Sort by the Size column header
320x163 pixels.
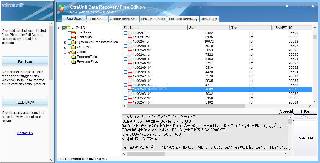[209, 27]
